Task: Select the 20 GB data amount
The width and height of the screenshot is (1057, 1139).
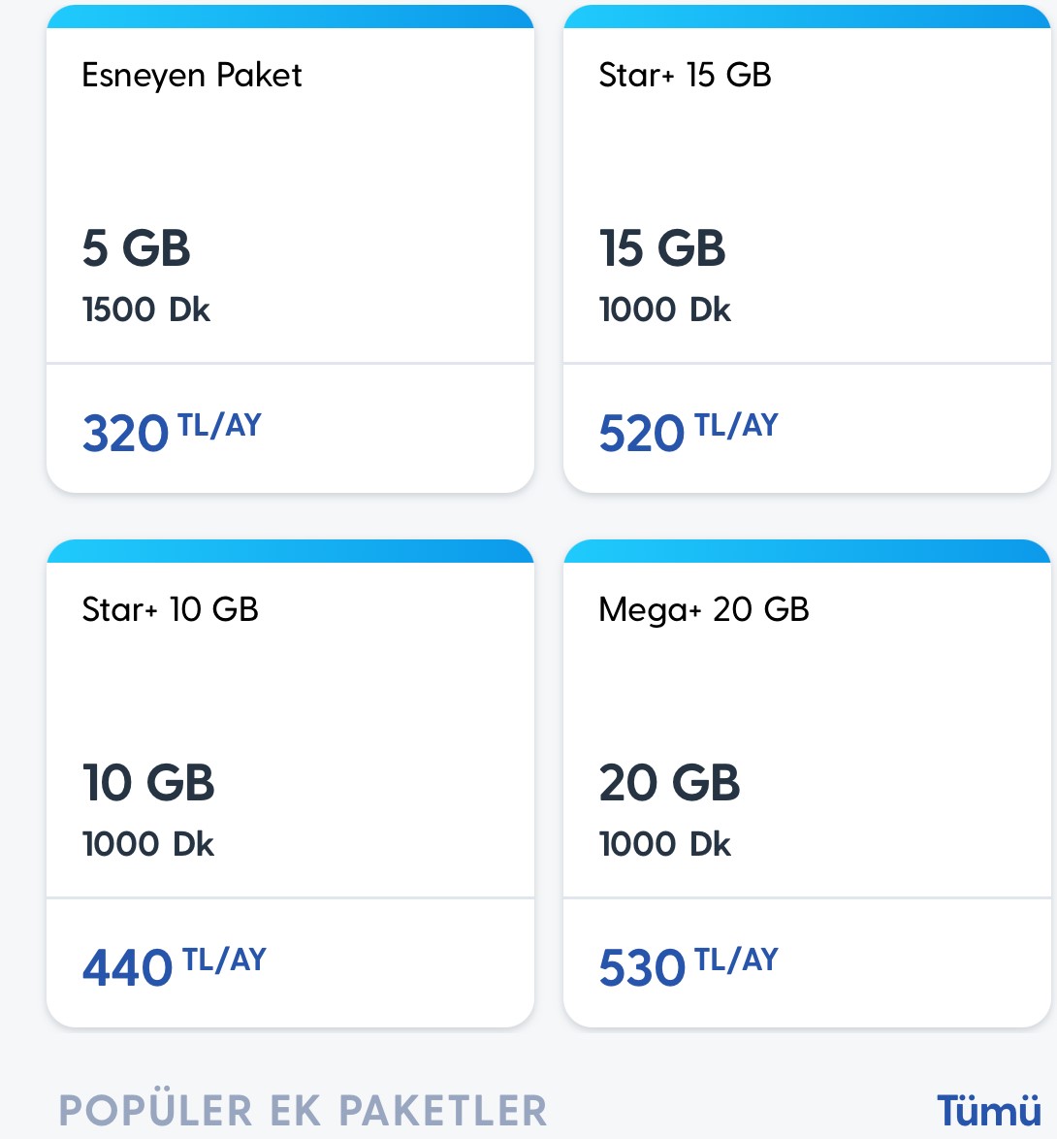Action: 669,782
